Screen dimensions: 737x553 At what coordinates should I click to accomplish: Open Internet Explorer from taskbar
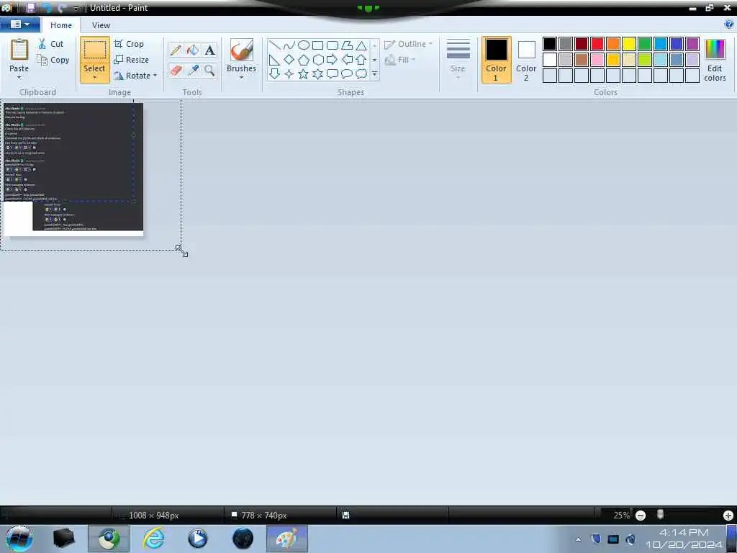click(153, 539)
